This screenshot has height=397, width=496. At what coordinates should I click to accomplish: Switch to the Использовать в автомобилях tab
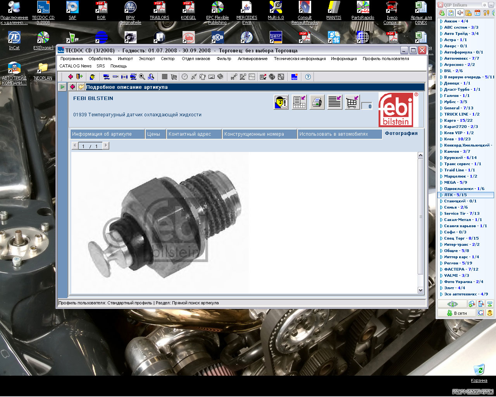(340, 134)
